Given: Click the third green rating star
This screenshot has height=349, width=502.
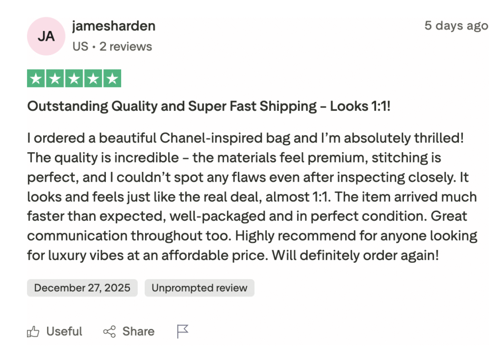Looking at the screenshot, I should (74, 79).
